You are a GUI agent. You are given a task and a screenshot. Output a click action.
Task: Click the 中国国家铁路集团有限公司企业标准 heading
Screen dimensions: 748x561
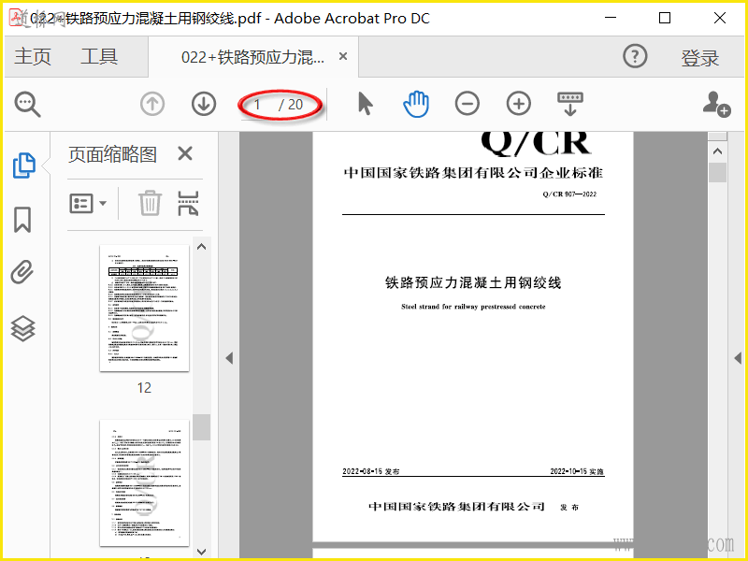(473, 172)
